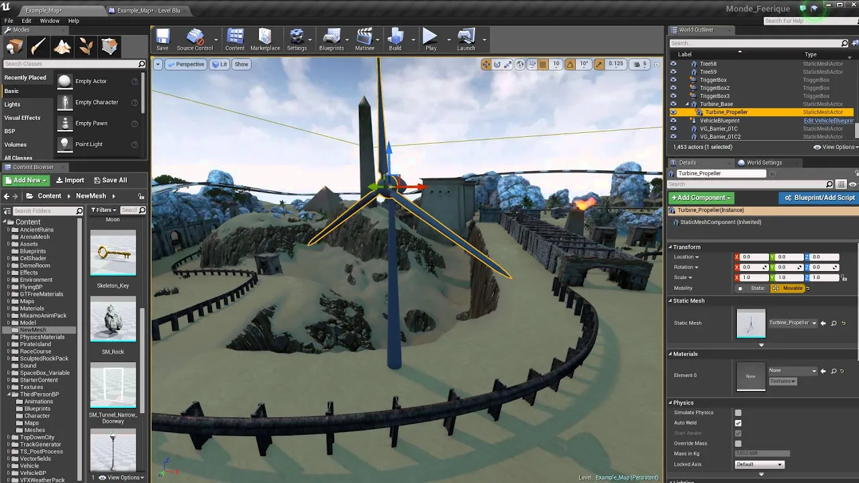
Task: Click the Settings toolbar icon
Action: click(297, 40)
